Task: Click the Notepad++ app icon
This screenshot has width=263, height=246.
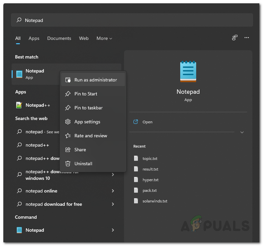Action: coord(19,105)
